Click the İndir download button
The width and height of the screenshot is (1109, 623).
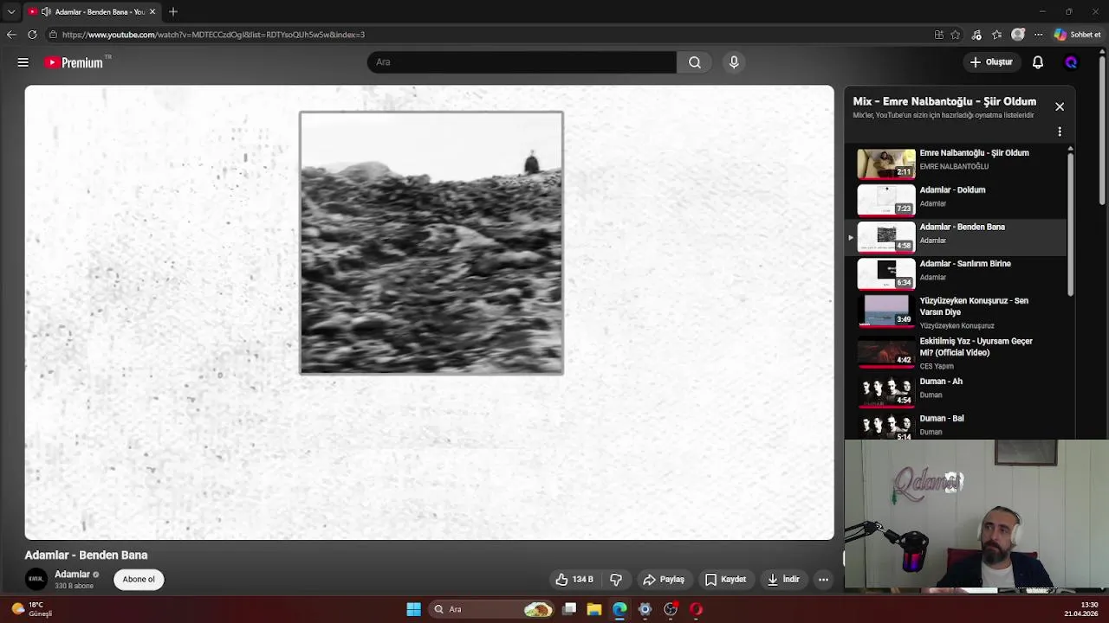tap(783, 580)
